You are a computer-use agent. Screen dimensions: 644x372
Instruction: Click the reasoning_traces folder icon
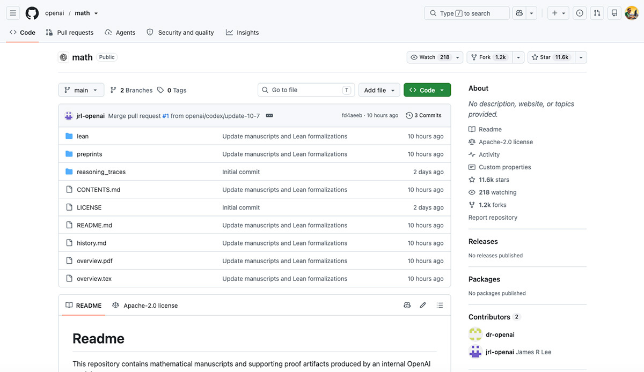point(69,172)
